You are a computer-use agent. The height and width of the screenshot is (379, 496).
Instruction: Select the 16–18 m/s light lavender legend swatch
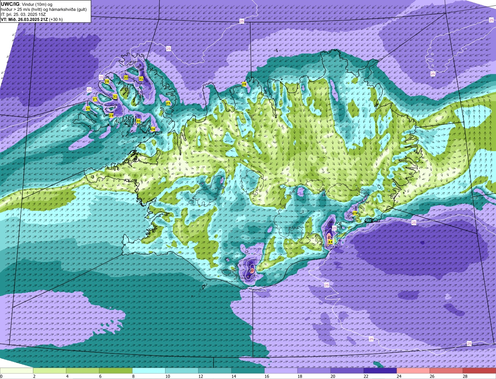tap(281, 370)
